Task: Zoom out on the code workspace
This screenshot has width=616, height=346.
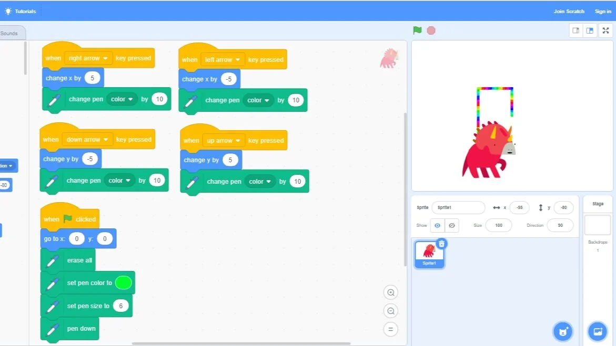Action: [x=390, y=311]
